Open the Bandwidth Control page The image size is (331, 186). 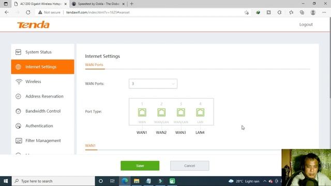pyautogui.click(x=42, y=111)
